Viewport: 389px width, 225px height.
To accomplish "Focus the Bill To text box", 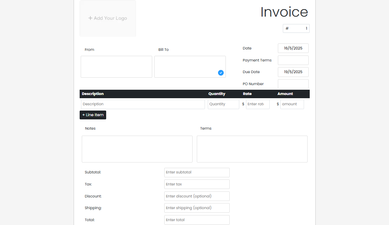I will tap(190, 67).
